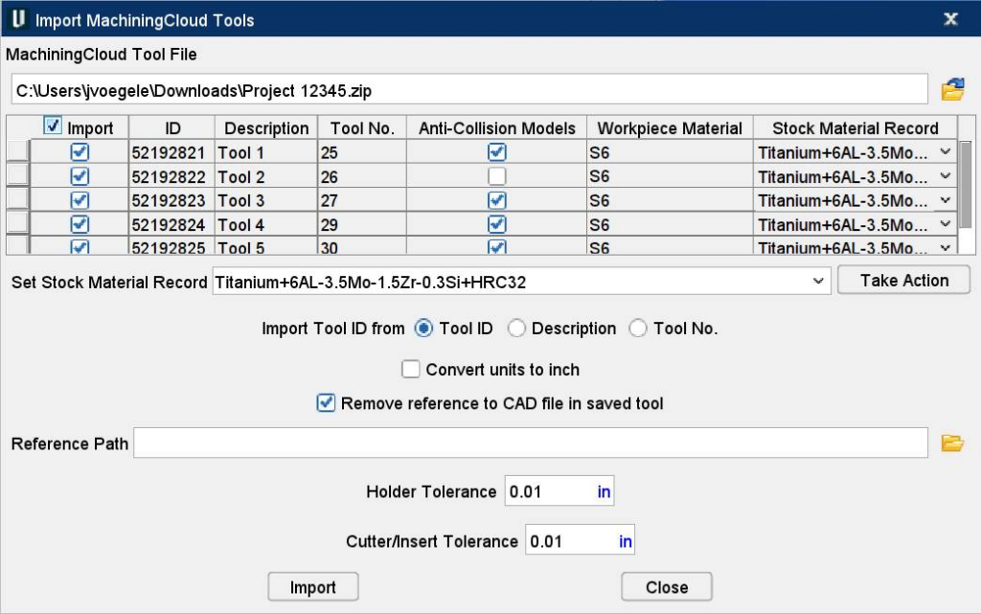This screenshot has height=614, width=981.
Task: Open Stock Material Record dropdown for Tool 5
Action: click(946, 247)
